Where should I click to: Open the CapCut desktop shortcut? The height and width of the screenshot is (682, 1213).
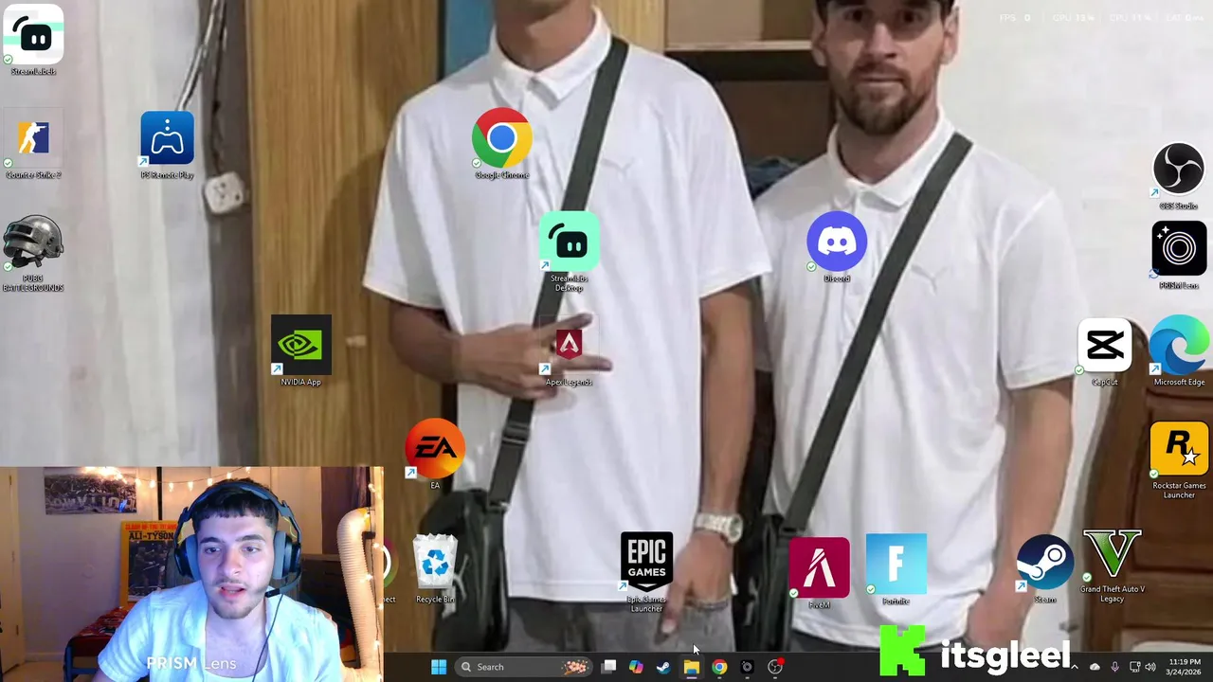point(1105,352)
